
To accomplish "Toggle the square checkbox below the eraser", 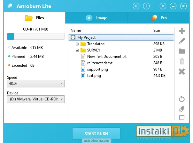I will point(182,118).
